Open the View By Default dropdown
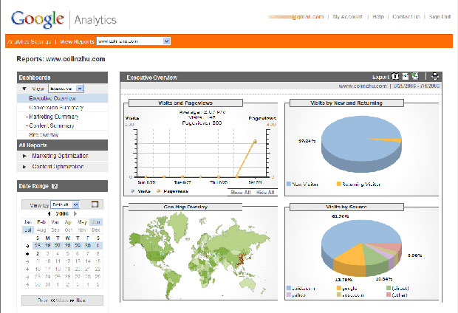 click(65, 204)
